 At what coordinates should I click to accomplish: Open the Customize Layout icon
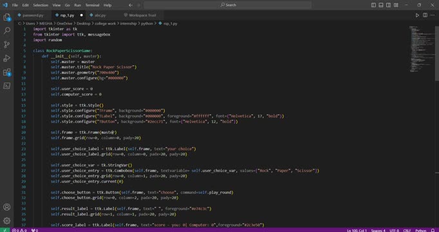(x=396, y=5)
